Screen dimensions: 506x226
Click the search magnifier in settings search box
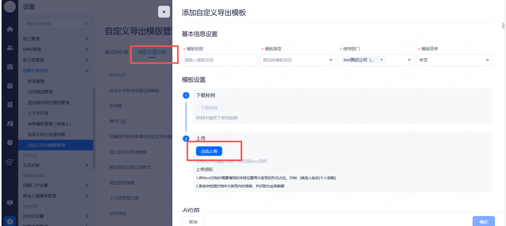pyautogui.click(x=86, y=24)
